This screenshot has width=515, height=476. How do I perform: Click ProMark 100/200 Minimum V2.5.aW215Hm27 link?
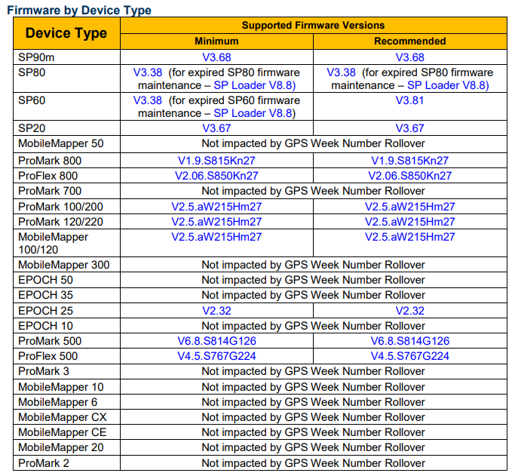pyautogui.click(x=216, y=207)
